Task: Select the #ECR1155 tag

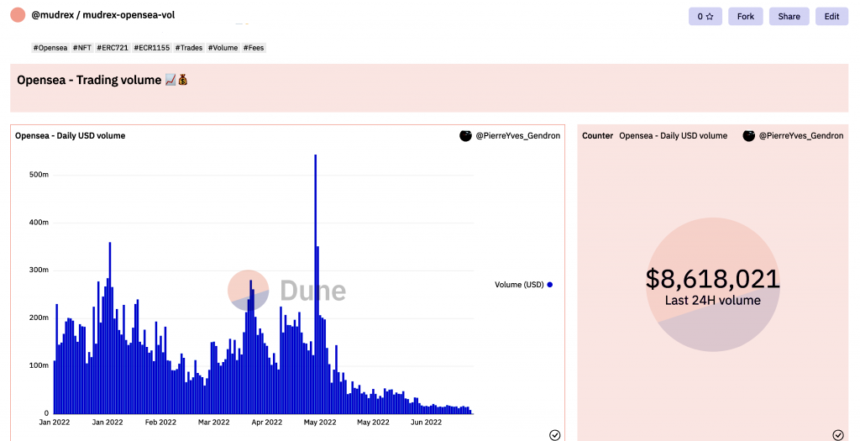Action: pos(152,48)
